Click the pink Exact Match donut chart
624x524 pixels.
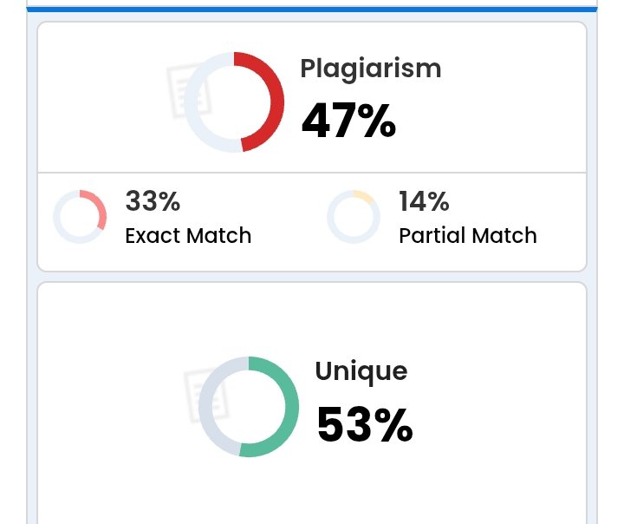pos(80,216)
